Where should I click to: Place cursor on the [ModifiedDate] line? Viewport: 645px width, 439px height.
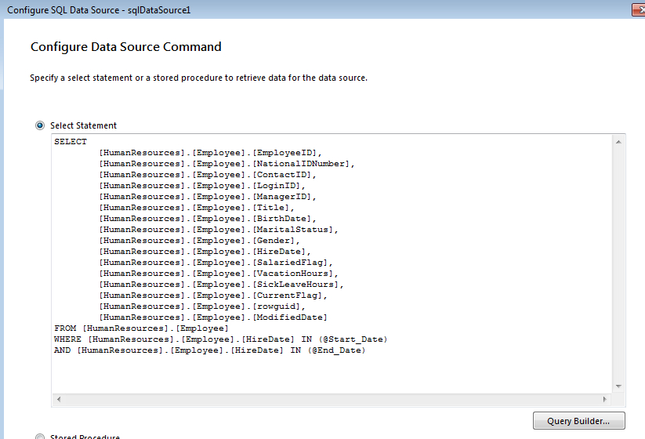(x=213, y=317)
